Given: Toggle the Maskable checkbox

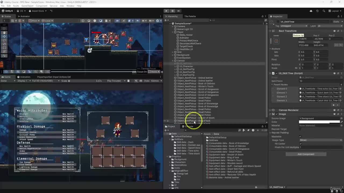Looking at the screenshot, I should pyautogui.click(x=300, y=136).
